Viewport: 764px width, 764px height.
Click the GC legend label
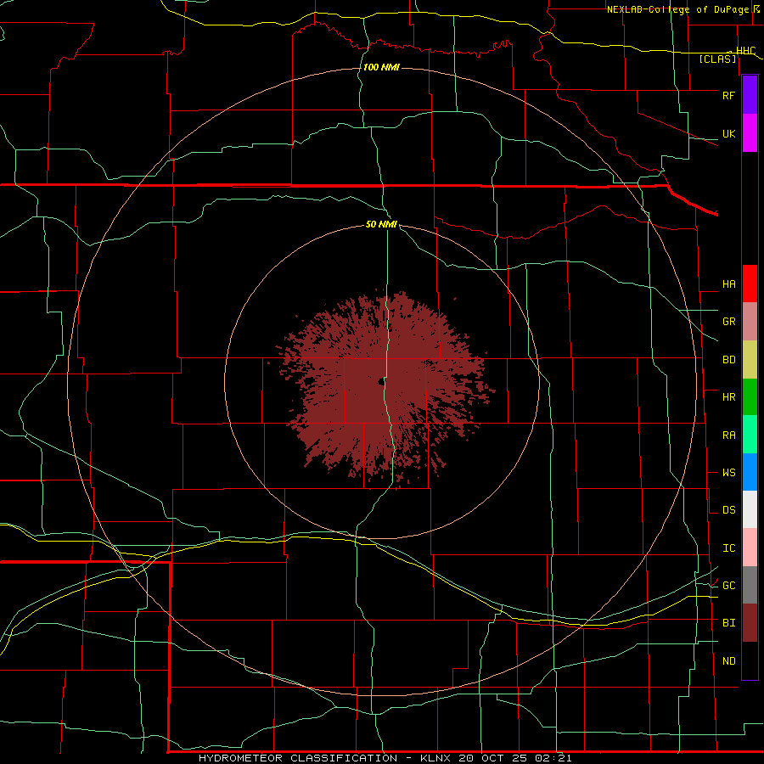[728, 586]
